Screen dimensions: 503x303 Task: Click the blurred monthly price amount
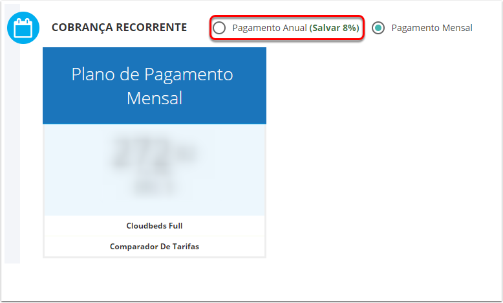pyautogui.click(x=154, y=153)
